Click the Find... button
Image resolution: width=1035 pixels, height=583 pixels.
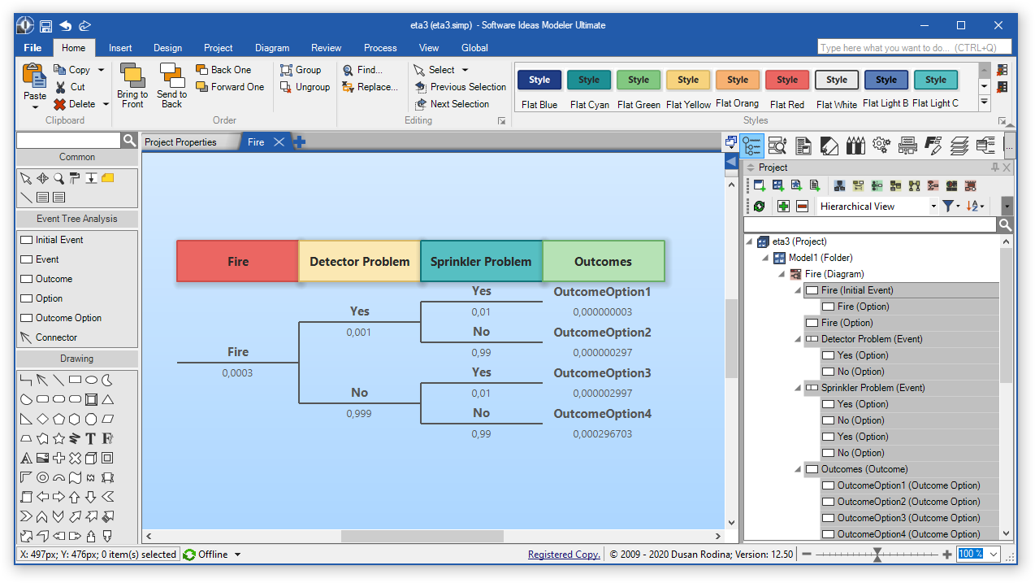coord(362,70)
